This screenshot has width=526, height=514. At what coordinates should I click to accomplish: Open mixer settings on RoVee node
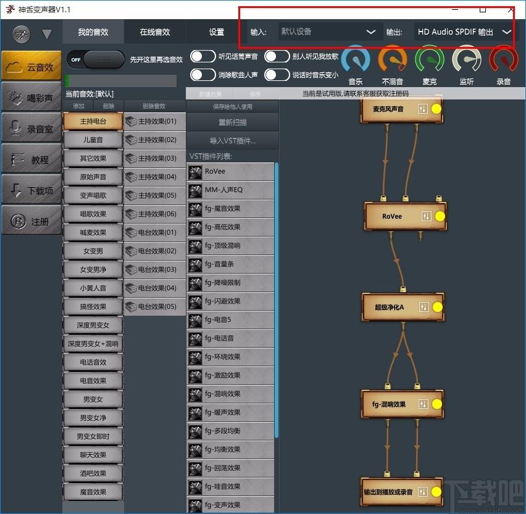[426, 216]
